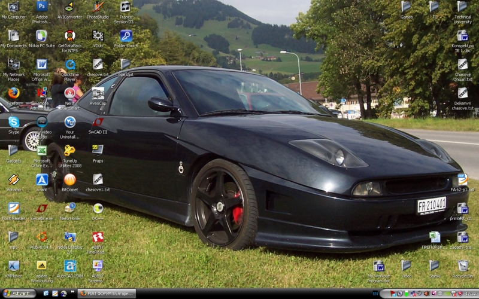Click the EN language indicator in taskbar
Image resolution: width=479 pixels, height=299 pixels.
tap(375, 294)
